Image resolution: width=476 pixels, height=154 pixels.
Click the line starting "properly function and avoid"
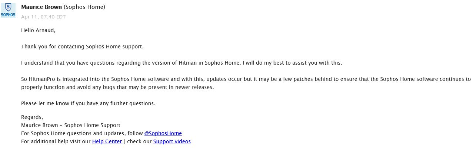tap(117, 87)
